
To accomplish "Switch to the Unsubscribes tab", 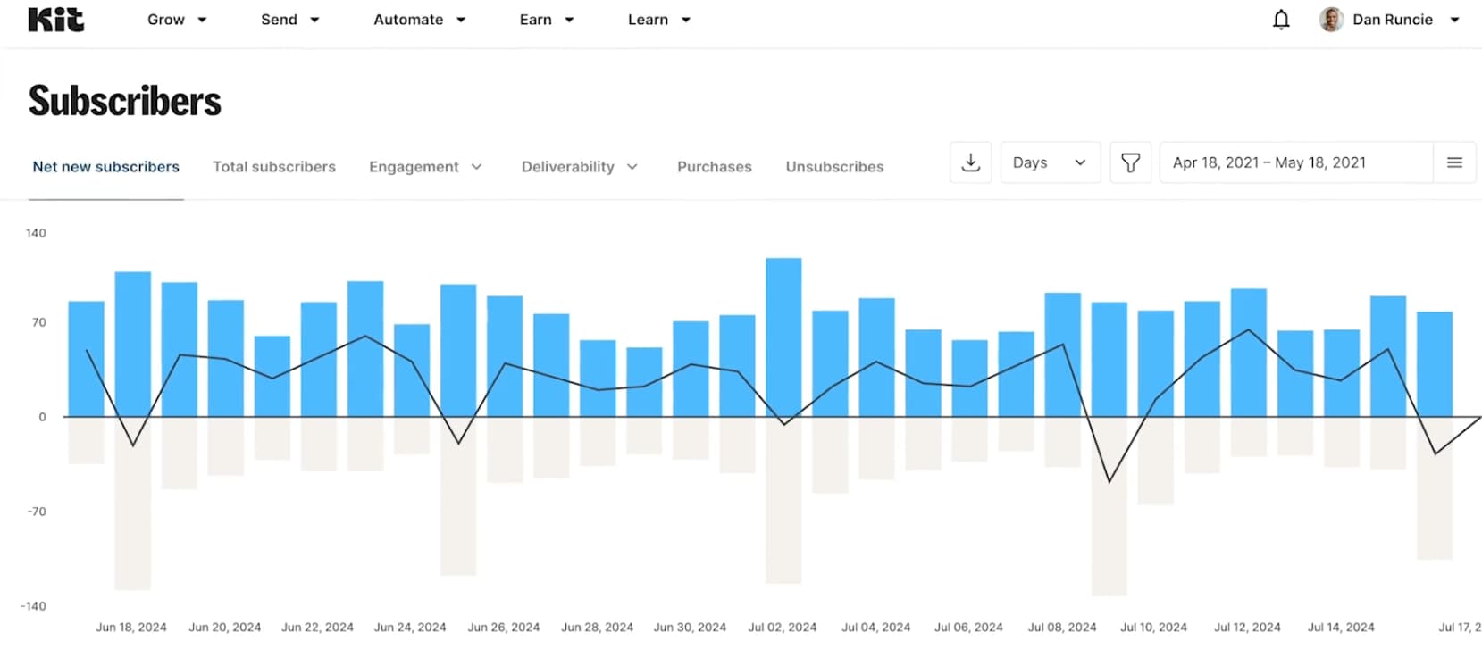I will [834, 167].
